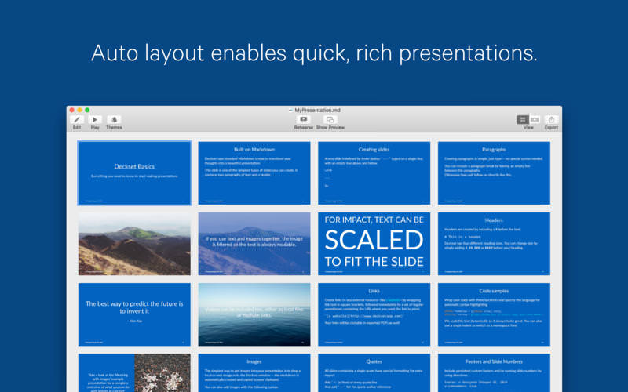Switch to grid view mode
The height and width of the screenshot is (392, 628).
point(523,119)
